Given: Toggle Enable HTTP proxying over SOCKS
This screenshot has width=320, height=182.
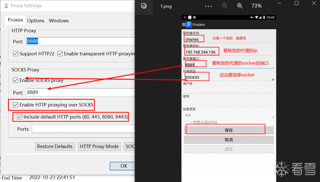Looking at the screenshot, I should coord(15,105).
